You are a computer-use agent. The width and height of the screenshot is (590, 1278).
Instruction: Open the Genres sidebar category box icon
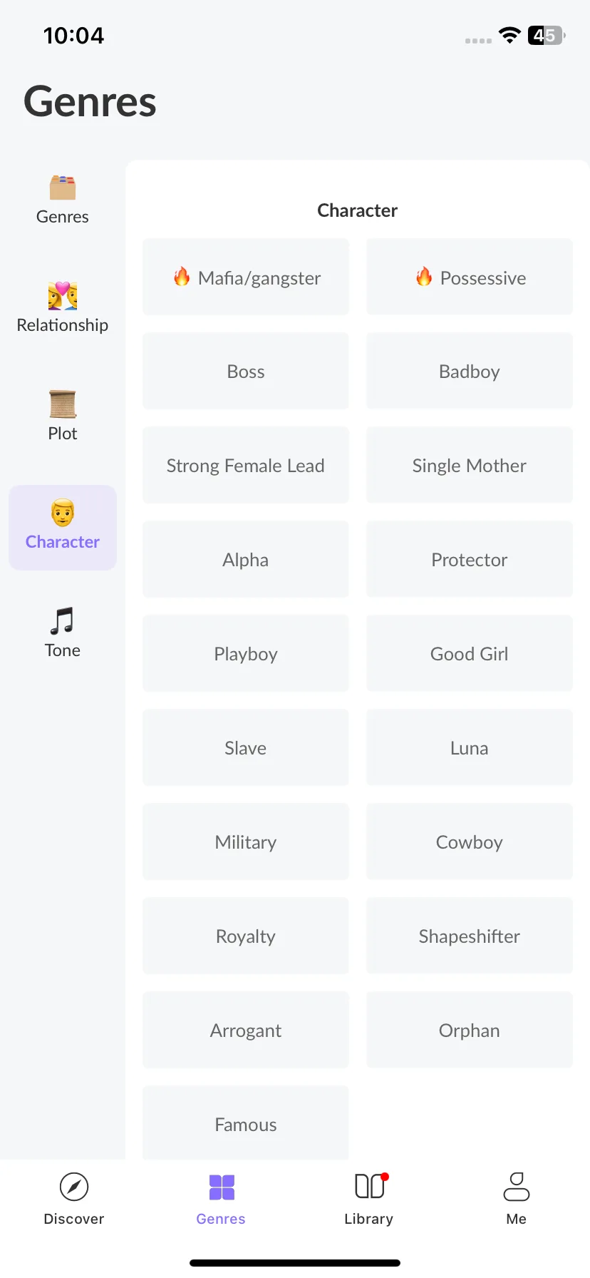pyautogui.click(x=63, y=188)
